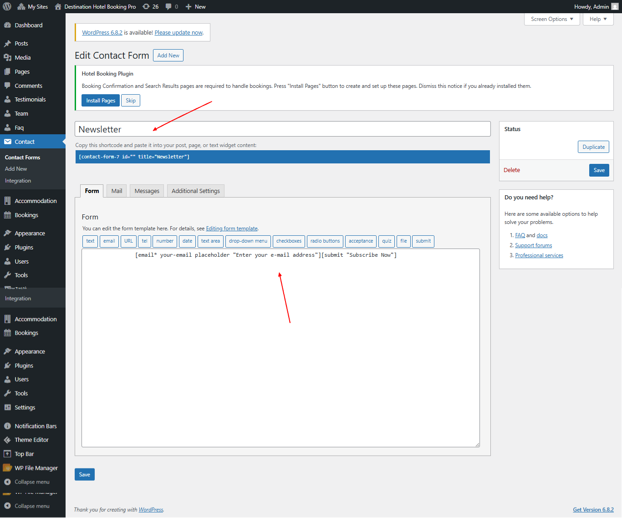The width and height of the screenshot is (622, 518).
Task: Insert a checkboxes form-tag
Action: point(289,241)
